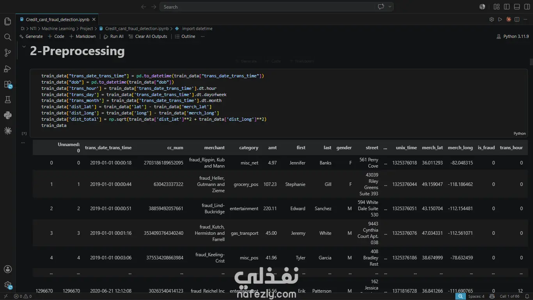The height and width of the screenshot is (300, 533).
Task: Open the chat icon in search bar
Action: pos(381,7)
